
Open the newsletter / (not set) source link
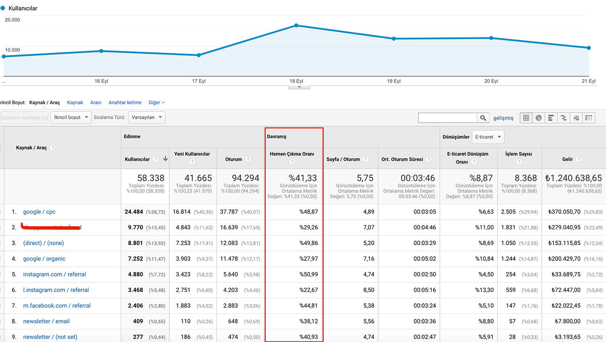[x=50, y=337]
